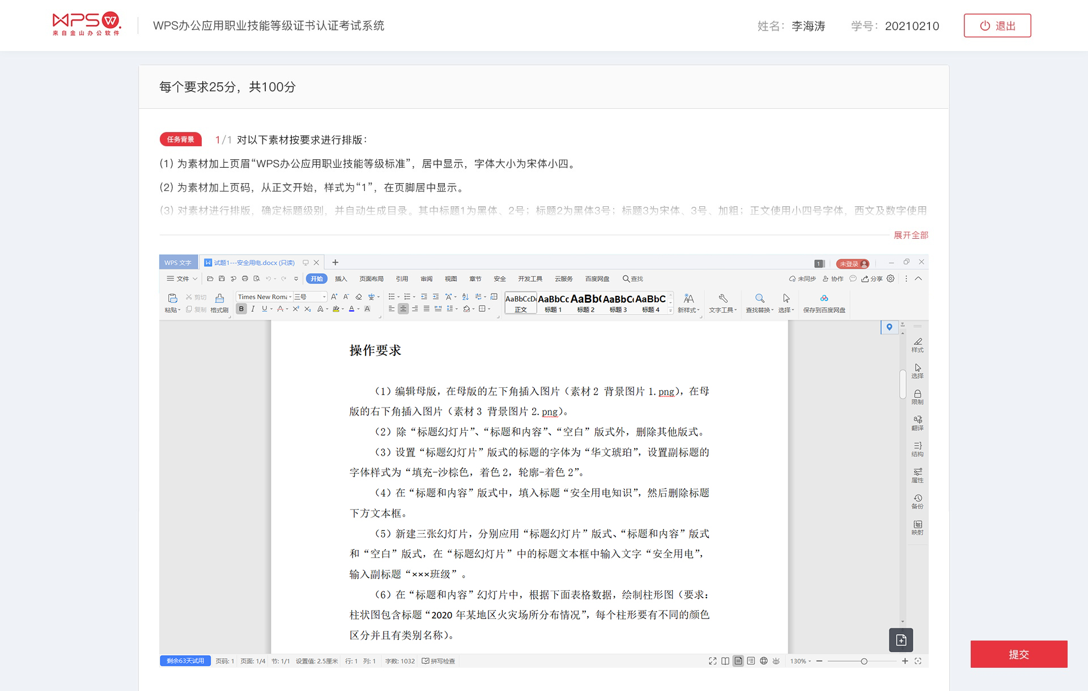This screenshot has width=1088, height=691.
Task: Click the Save to Baidu Netdisk icon
Action: coord(824,299)
